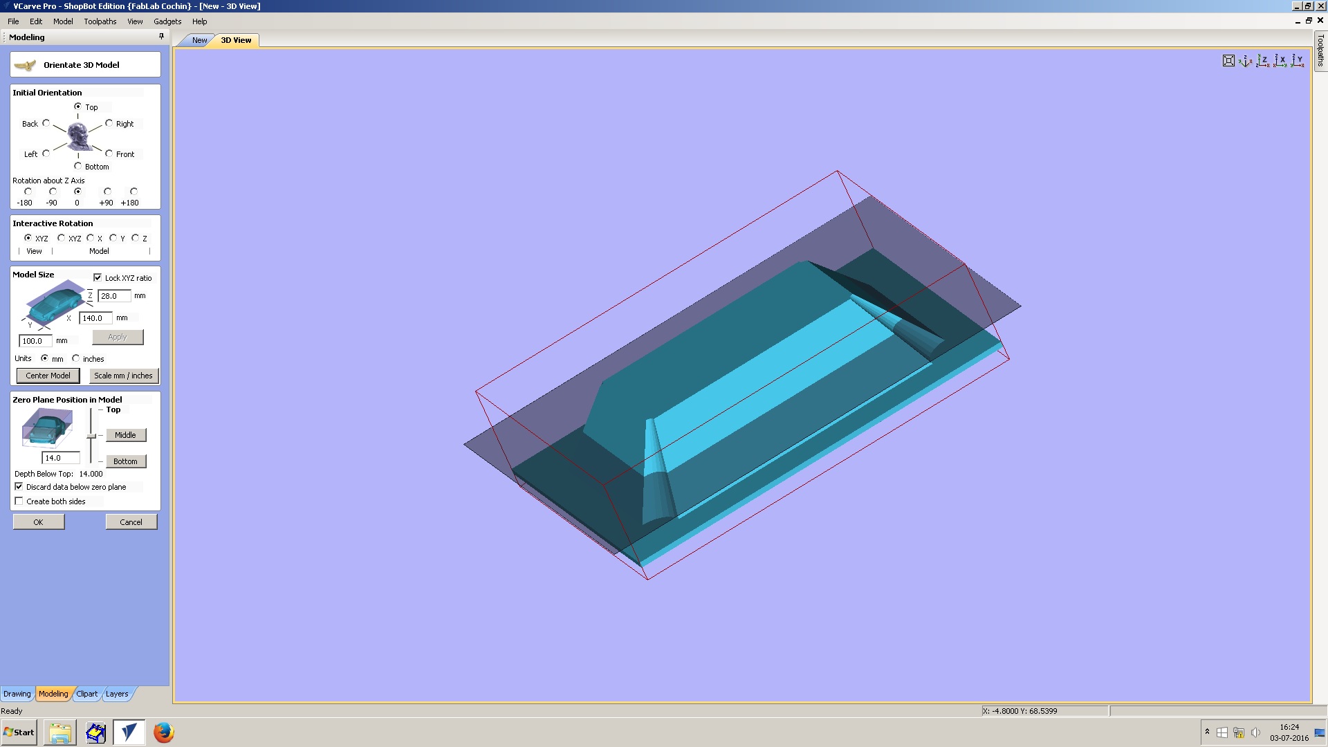Click the Cancel button

coord(131,522)
